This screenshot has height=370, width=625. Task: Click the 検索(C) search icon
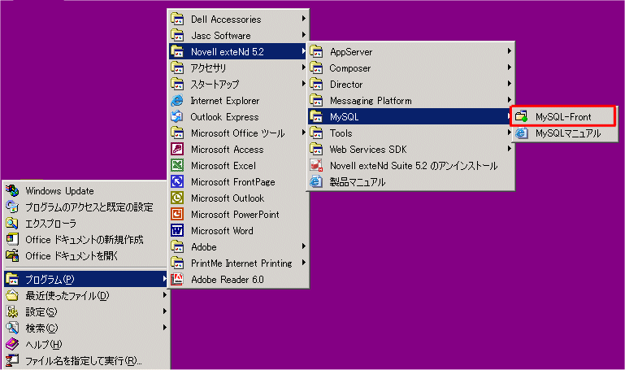click(x=12, y=329)
